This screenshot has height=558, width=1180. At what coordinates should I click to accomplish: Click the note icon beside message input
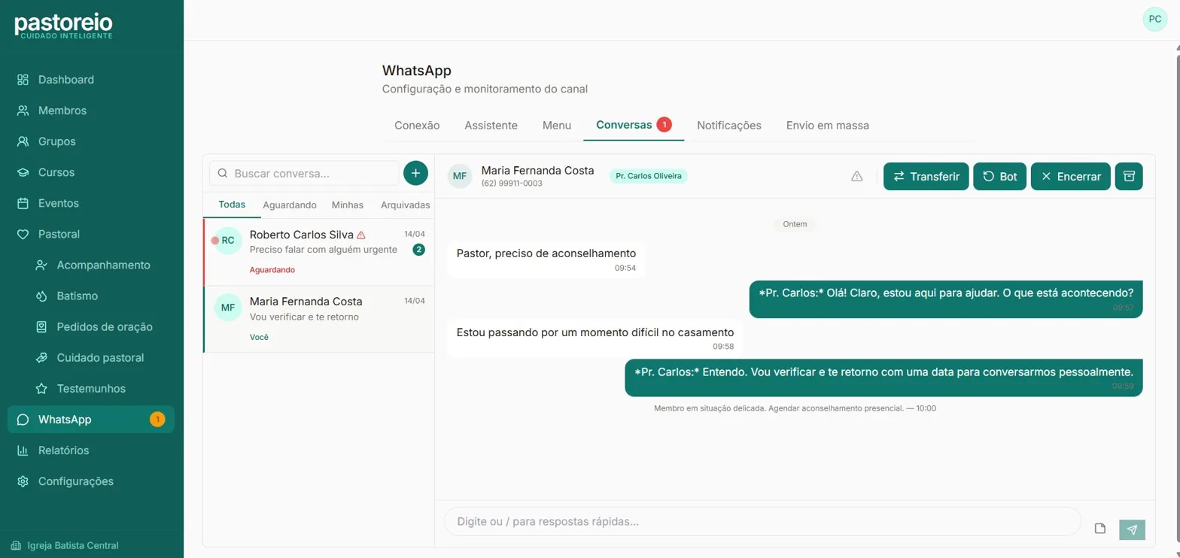point(1099,529)
